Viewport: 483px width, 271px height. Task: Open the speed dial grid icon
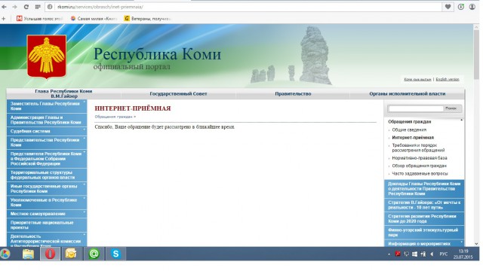(38, 7)
